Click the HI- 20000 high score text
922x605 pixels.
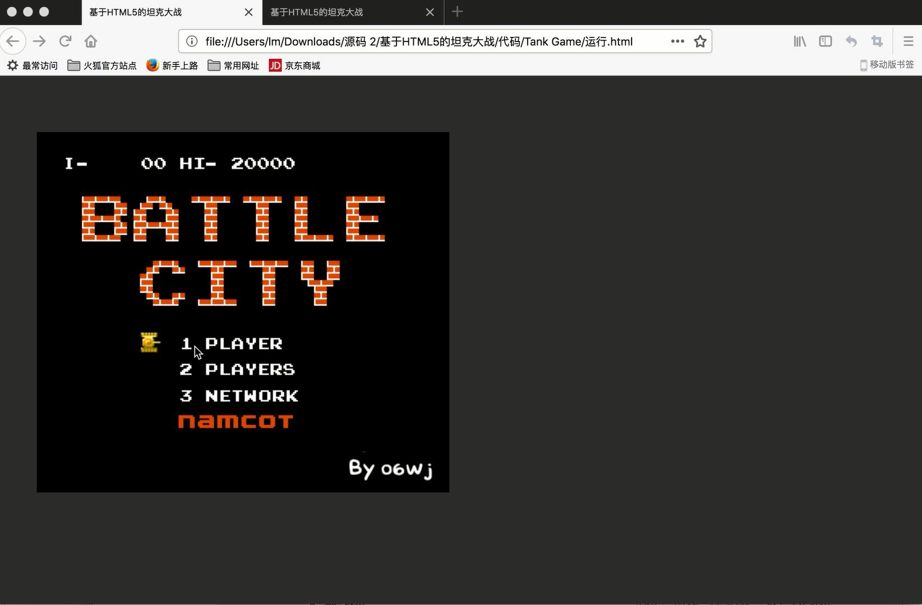tap(237, 163)
